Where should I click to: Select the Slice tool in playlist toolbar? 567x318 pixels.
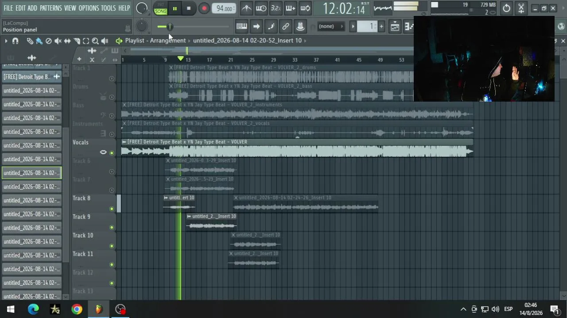(77, 41)
